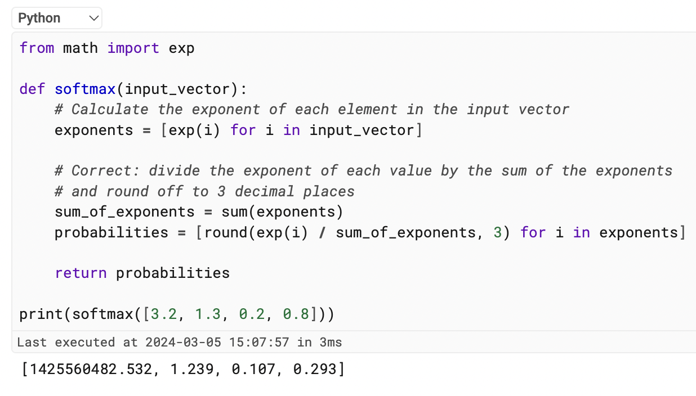Viewport: 696px width, 396px height.
Task: Click the comment about rounding decimal places
Action: 204,191
